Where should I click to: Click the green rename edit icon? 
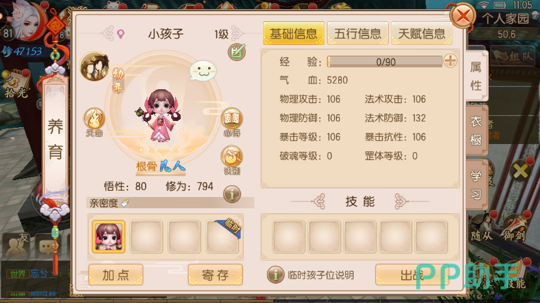pos(237,52)
